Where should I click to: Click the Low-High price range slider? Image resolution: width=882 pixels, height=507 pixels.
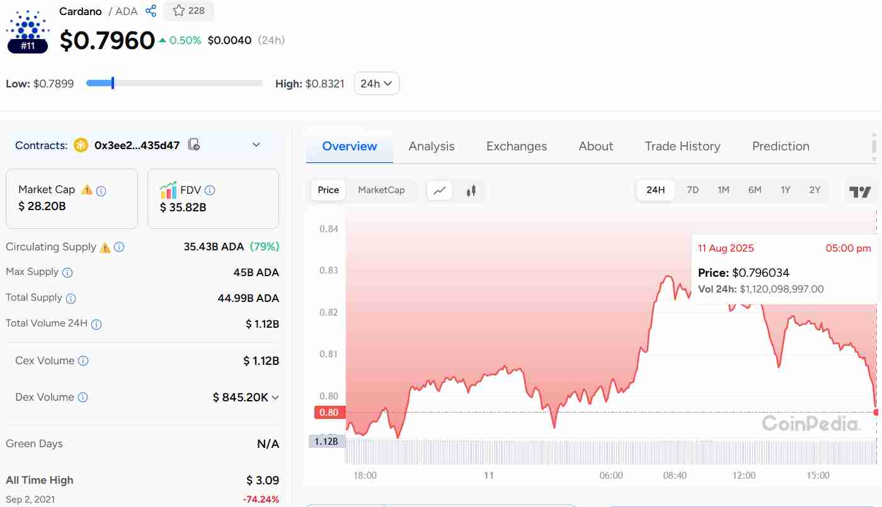pos(175,83)
